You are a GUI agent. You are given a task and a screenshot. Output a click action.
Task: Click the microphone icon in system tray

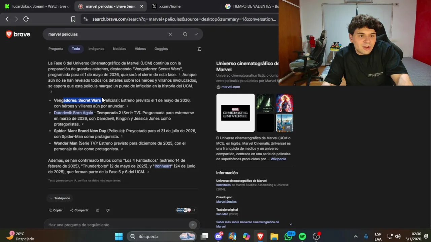point(366,237)
